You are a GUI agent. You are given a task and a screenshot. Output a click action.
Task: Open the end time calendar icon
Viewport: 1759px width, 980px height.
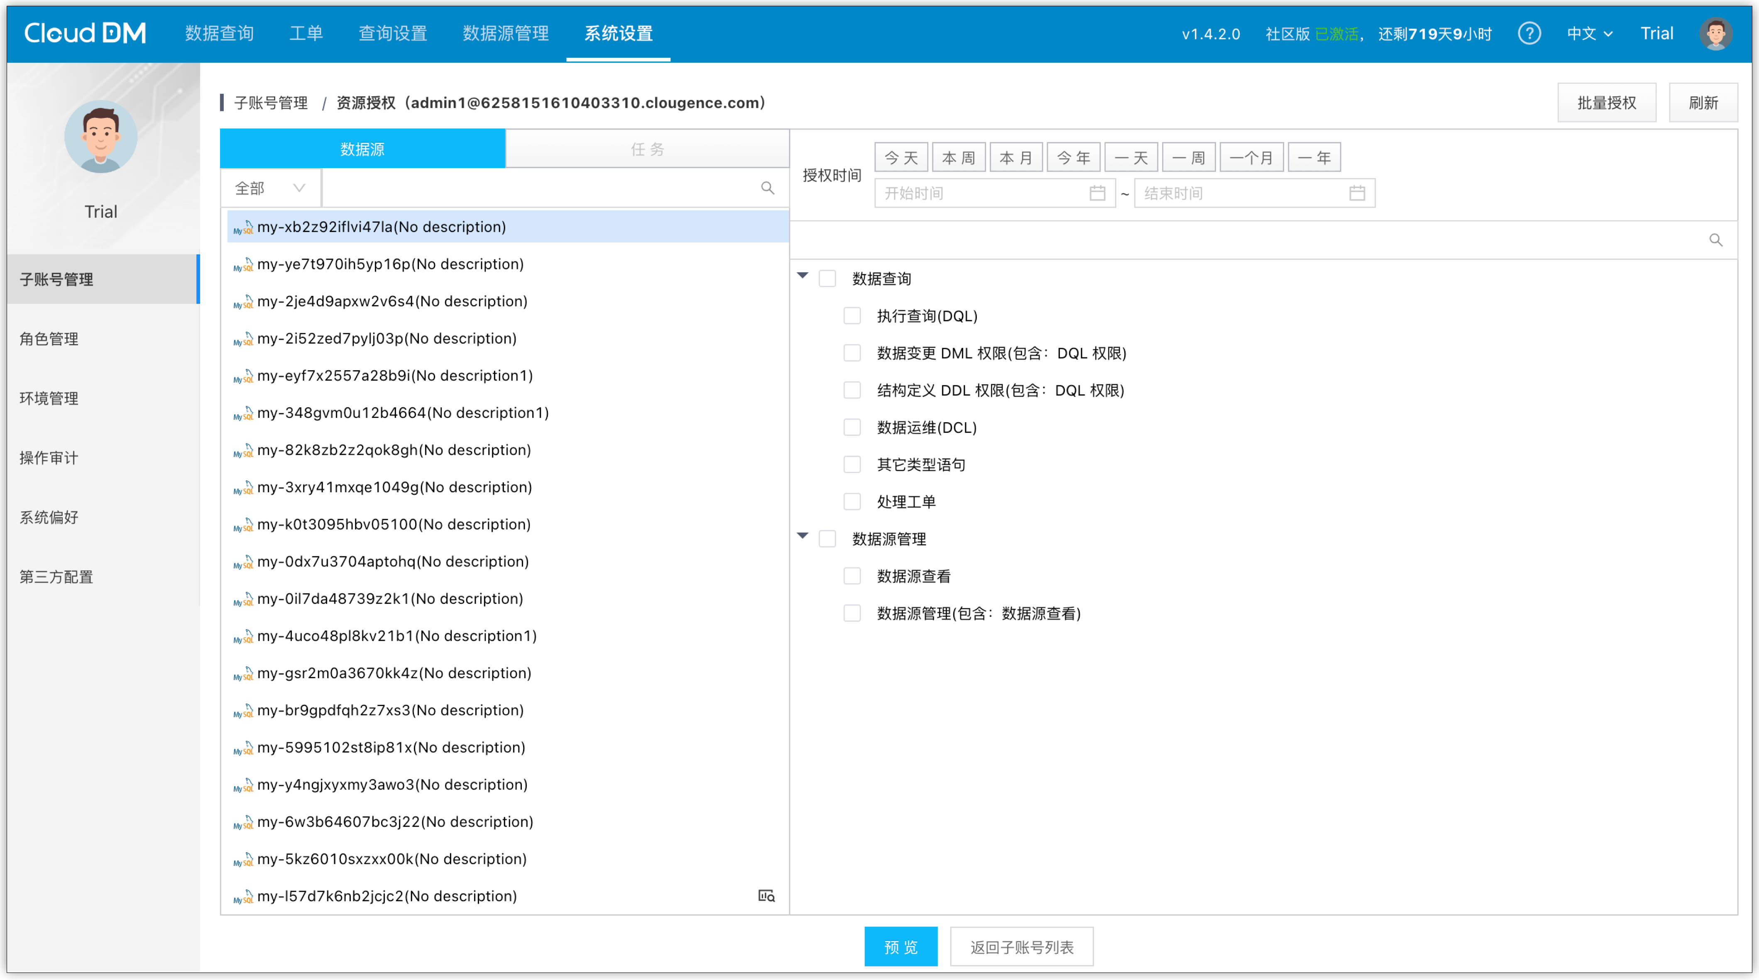pyautogui.click(x=1357, y=193)
